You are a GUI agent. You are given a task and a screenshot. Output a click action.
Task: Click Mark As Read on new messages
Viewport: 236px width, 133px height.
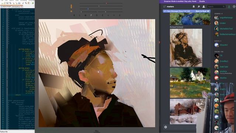202,11
